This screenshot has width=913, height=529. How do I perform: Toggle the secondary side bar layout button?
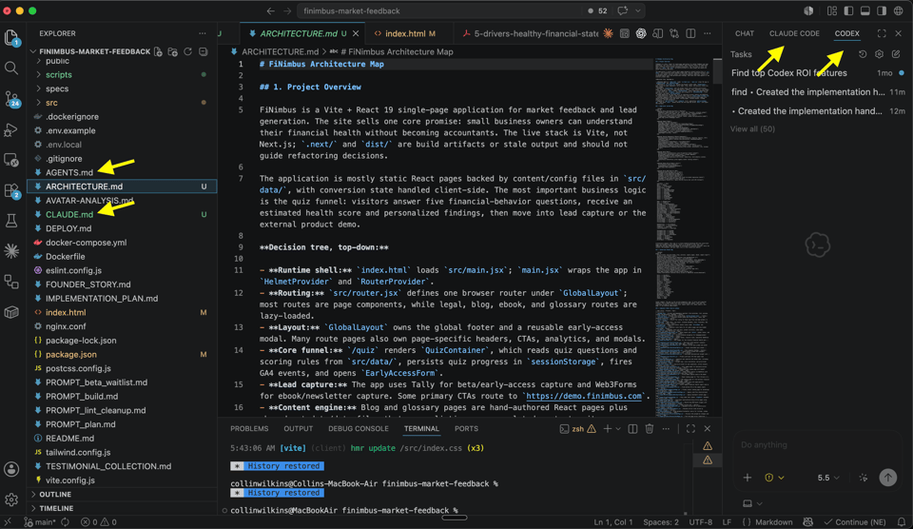click(x=882, y=10)
